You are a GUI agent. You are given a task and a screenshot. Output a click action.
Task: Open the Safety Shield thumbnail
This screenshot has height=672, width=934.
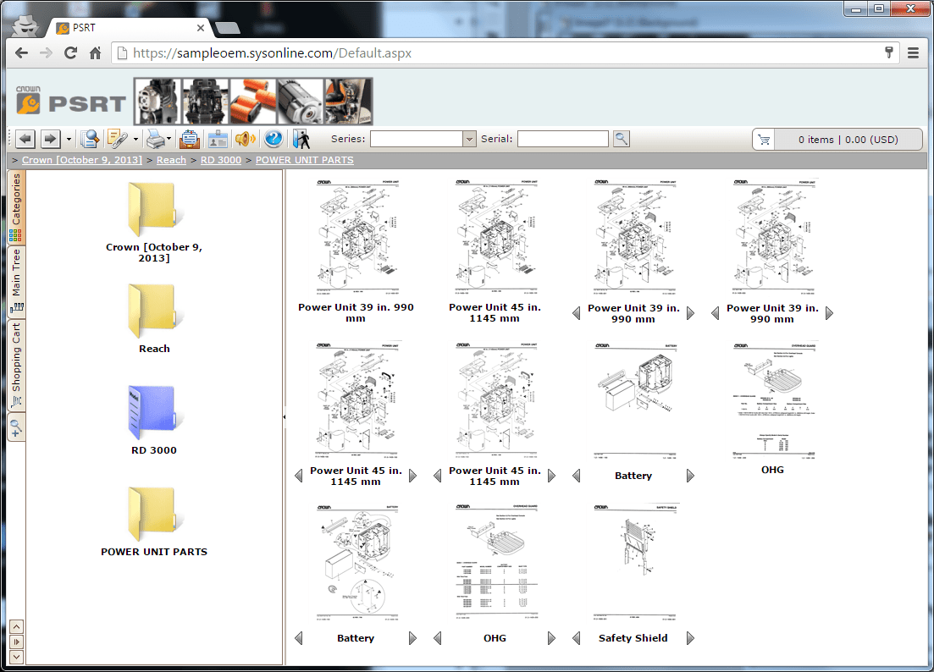[633, 563]
